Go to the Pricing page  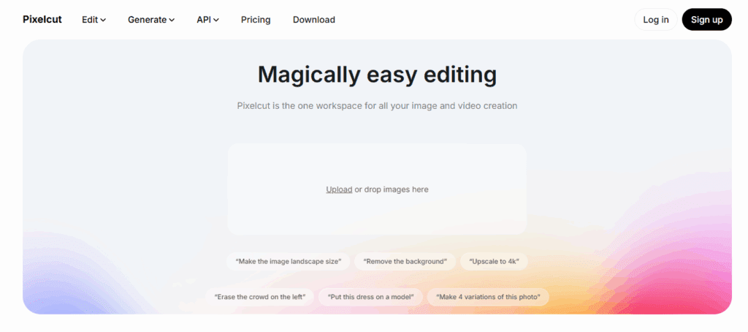pyautogui.click(x=256, y=20)
